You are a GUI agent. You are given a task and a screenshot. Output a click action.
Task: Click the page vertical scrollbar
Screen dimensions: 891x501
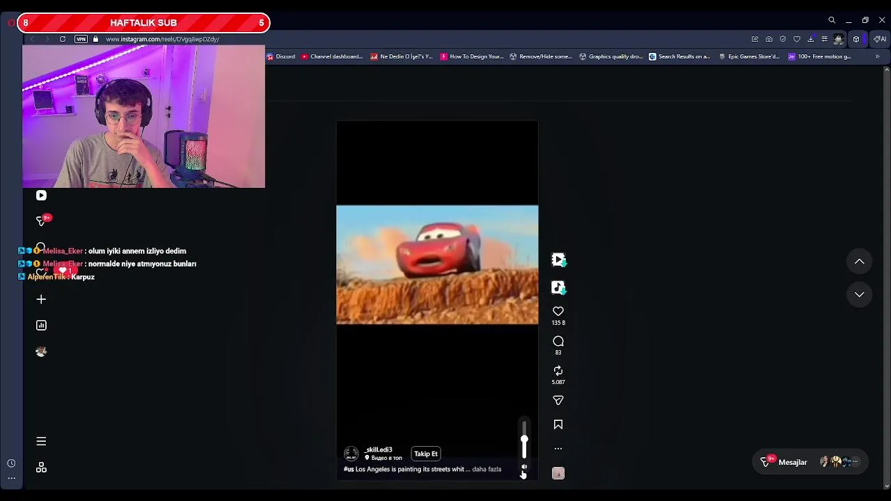pyautogui.click(x=887, y=278)
